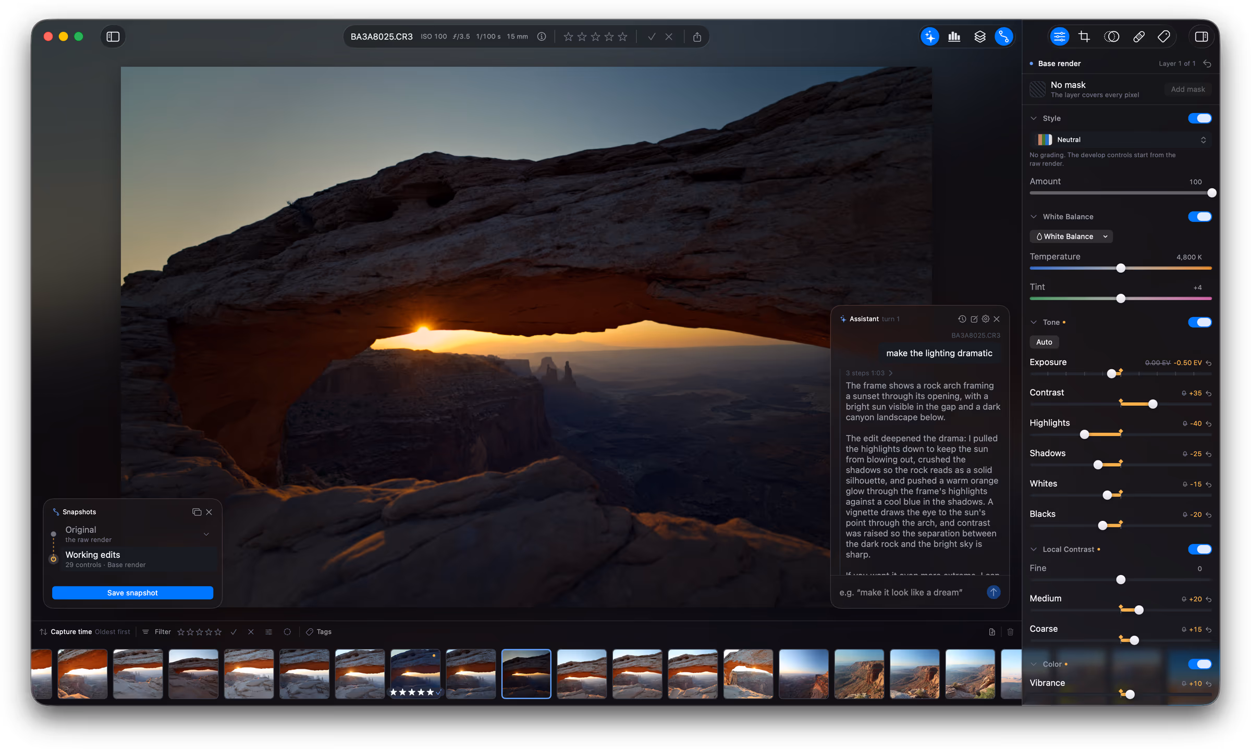Click the copy document icon in filmstrip bar
The height and width of the screenshot is (749, 1251).
(x=992, y=632)
